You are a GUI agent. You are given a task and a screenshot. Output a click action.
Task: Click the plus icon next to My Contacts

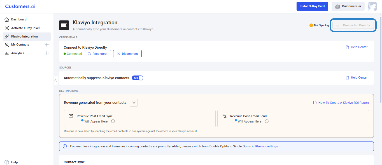point(47,45)
